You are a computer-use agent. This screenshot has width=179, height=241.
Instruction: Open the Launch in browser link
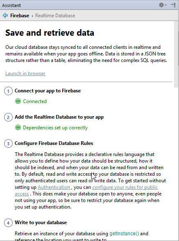[25, 73]
